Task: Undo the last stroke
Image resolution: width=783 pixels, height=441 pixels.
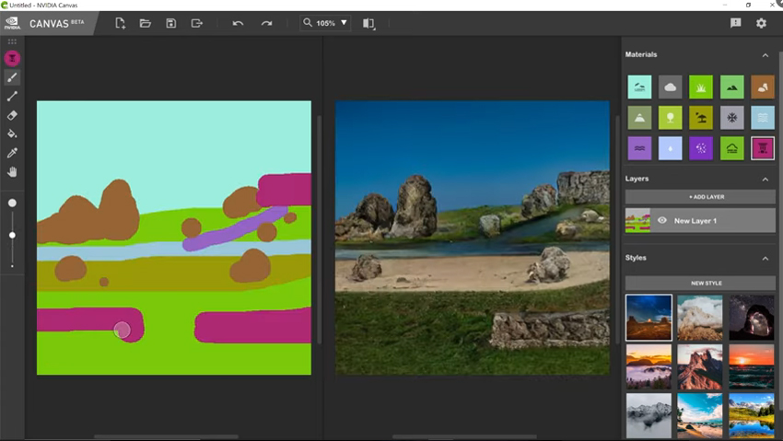Action: (x=238, y=23)
